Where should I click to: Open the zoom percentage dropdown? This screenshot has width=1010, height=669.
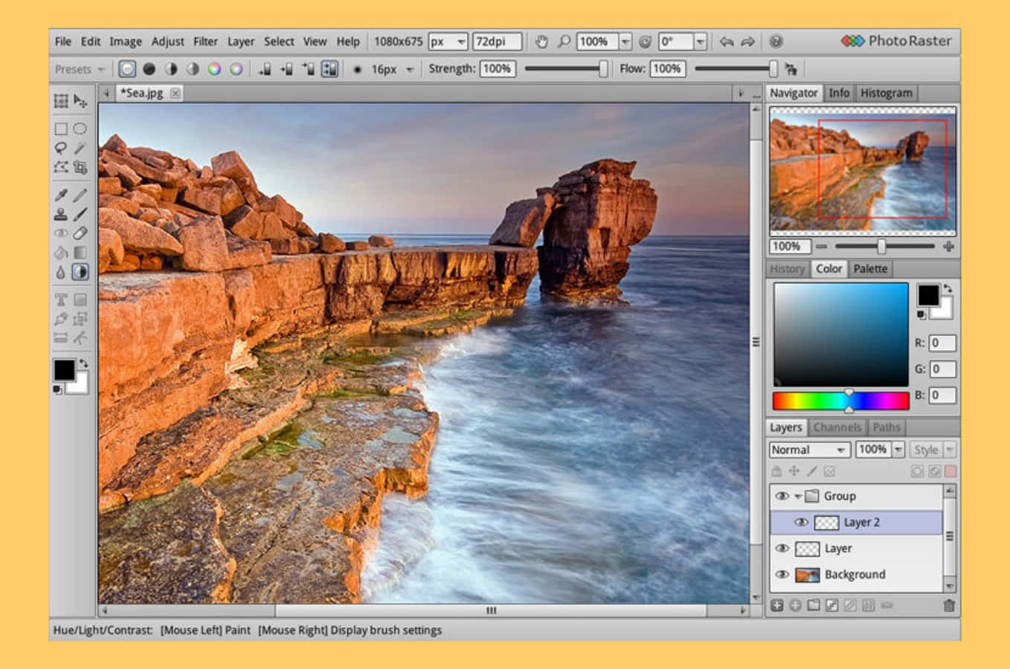click(625, 42)
